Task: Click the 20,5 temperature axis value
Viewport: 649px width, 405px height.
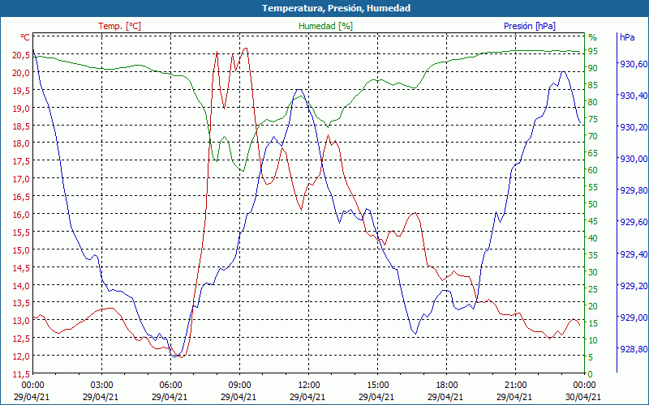Action: (21, 55)
